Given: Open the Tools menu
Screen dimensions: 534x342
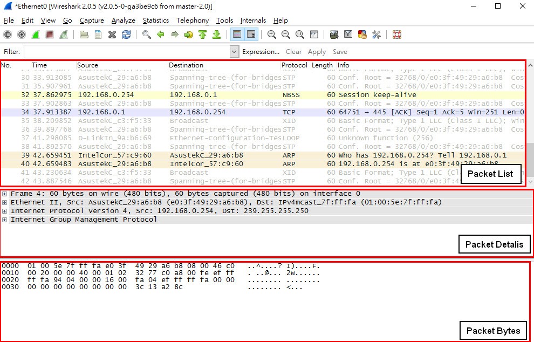Looking at the screenshot, I should (224, 20).
